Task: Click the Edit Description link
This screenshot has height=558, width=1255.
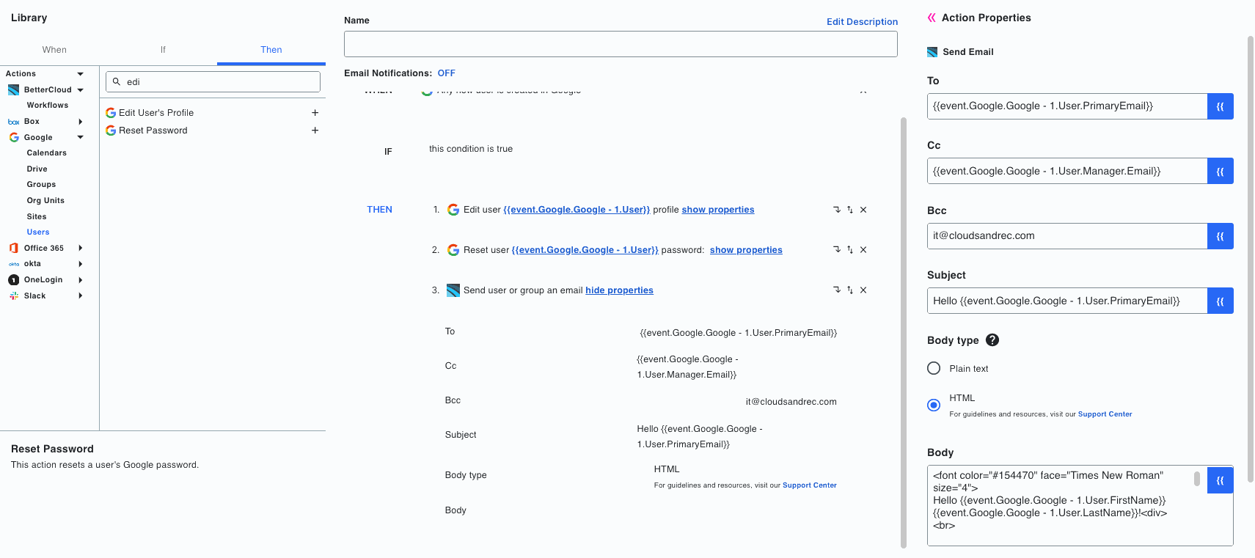Action: [862, 22]
